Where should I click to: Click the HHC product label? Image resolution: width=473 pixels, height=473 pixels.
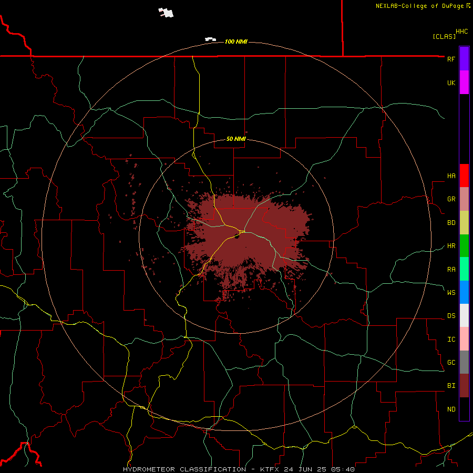pyautogui.click(x=461, y=32)
